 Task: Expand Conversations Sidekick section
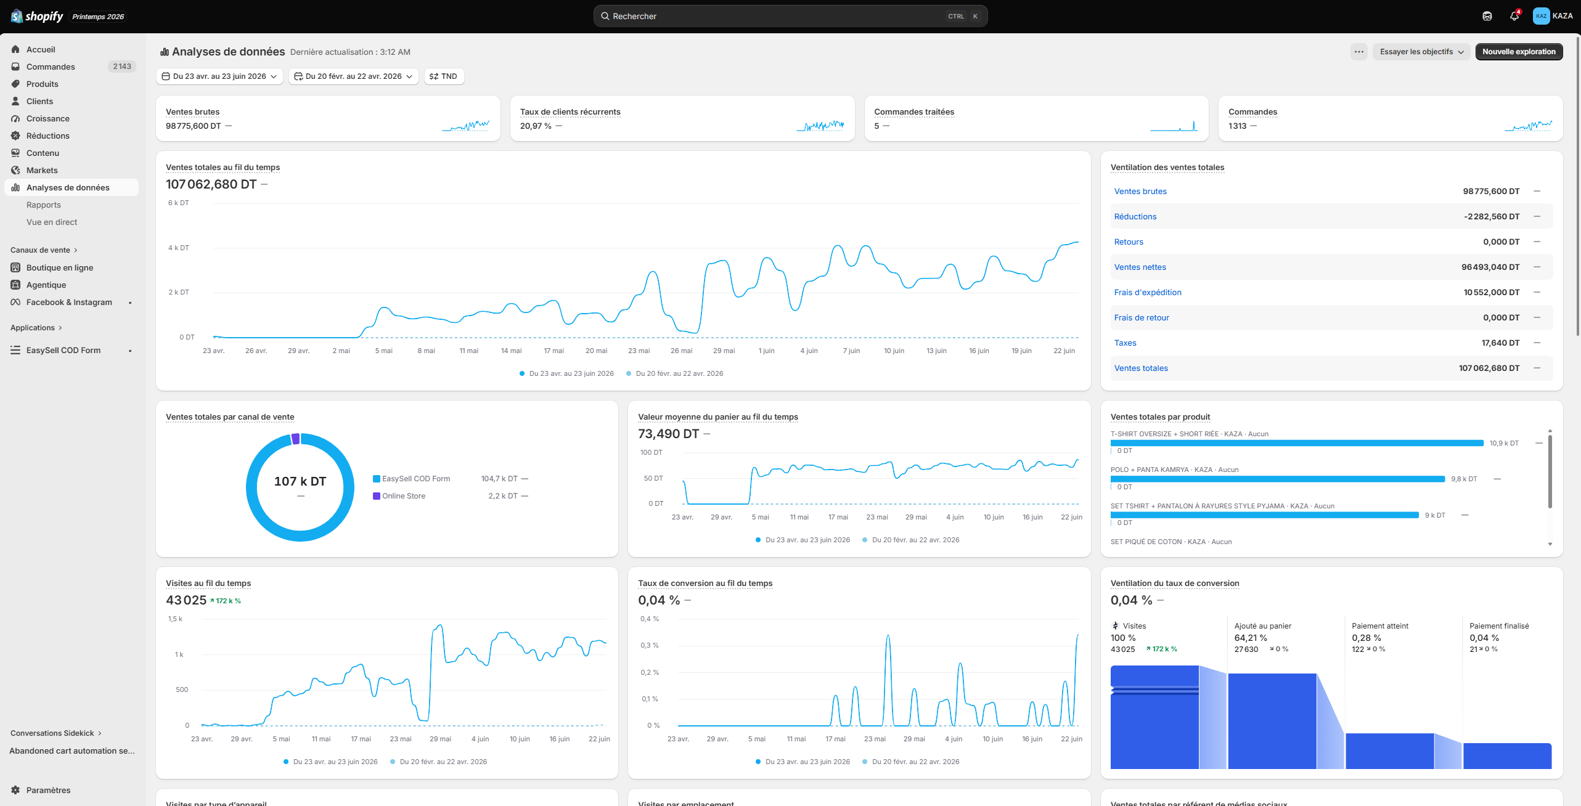[56, 733]
